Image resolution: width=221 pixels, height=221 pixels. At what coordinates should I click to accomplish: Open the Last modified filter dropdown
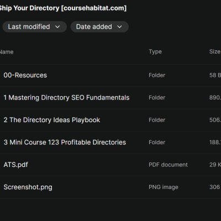(x=34, y=27)
